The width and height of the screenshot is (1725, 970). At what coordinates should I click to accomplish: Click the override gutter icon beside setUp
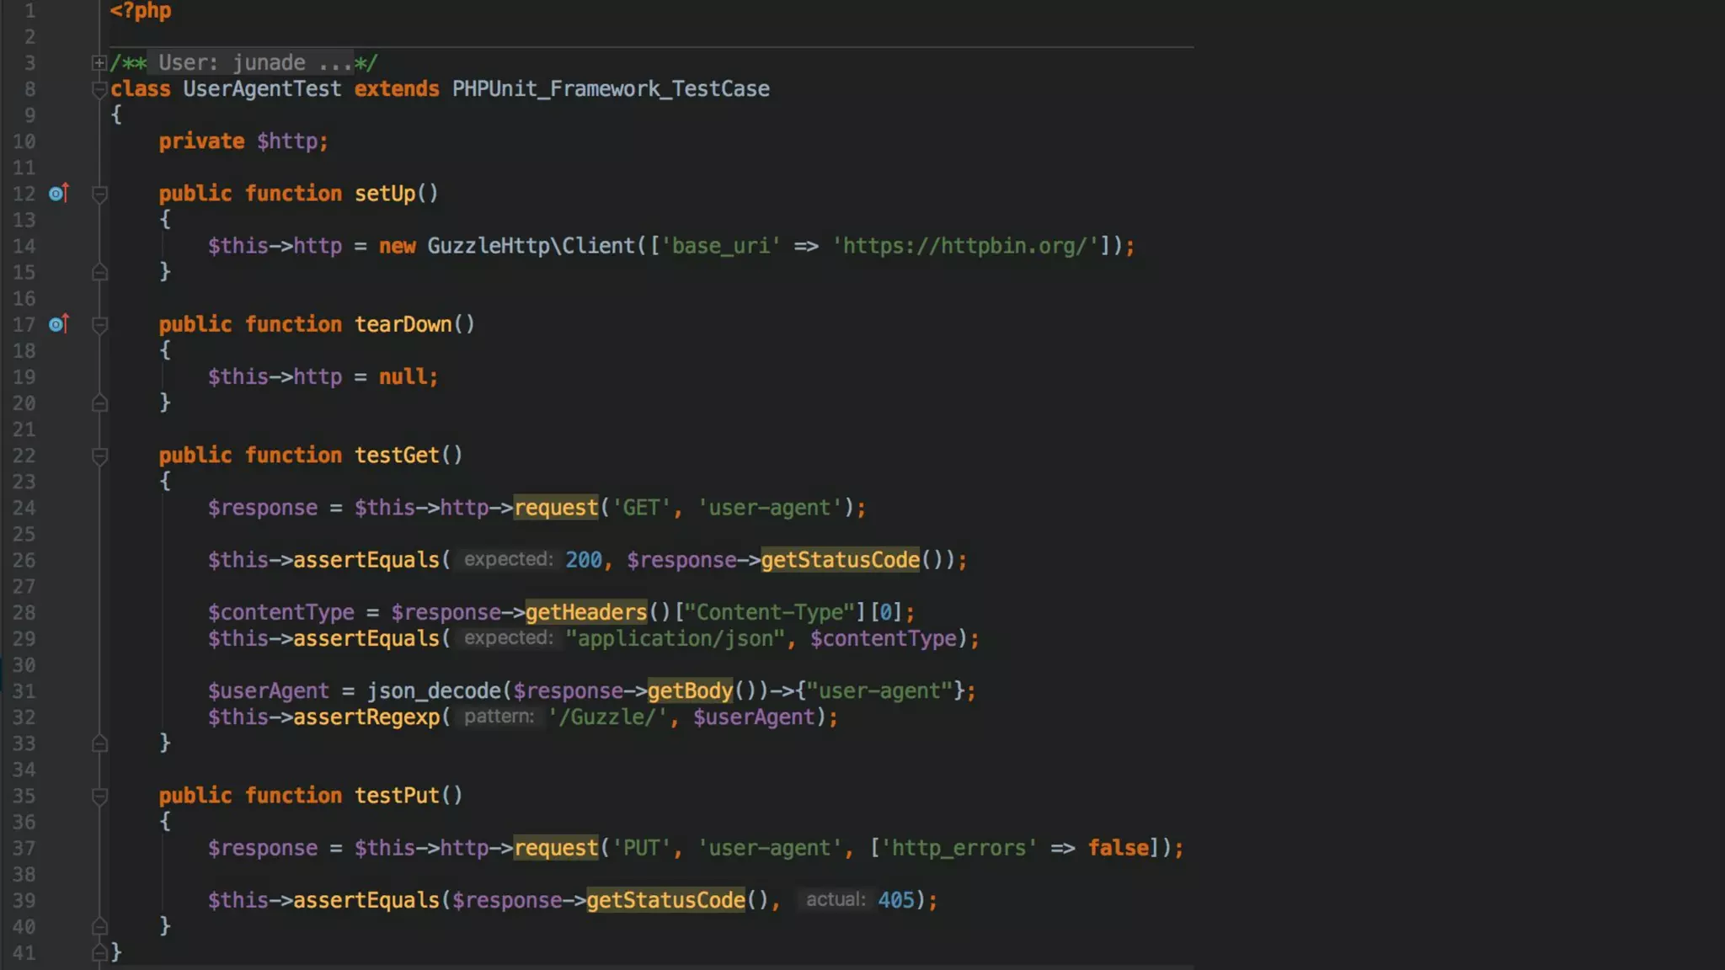tap(57, 194)
